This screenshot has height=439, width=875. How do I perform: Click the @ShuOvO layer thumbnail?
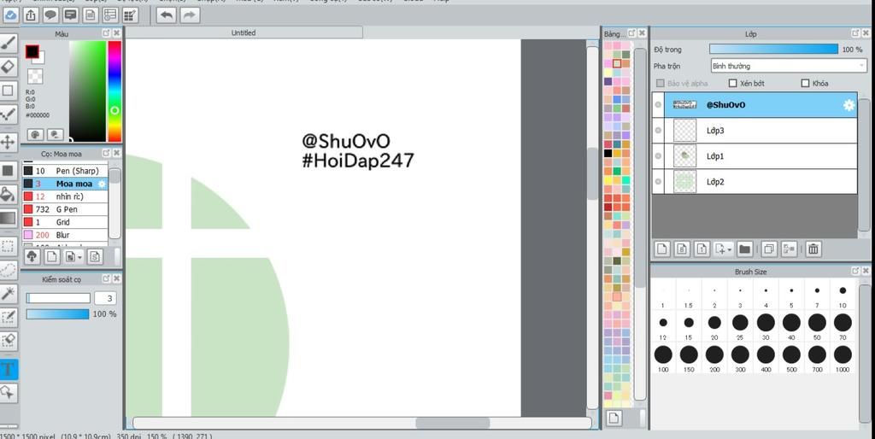[684, 104]
